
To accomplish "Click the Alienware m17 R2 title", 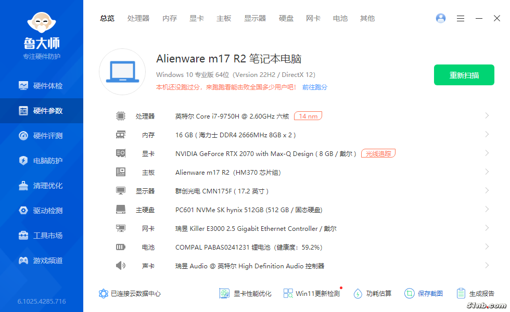I will (x=228, y=59).
